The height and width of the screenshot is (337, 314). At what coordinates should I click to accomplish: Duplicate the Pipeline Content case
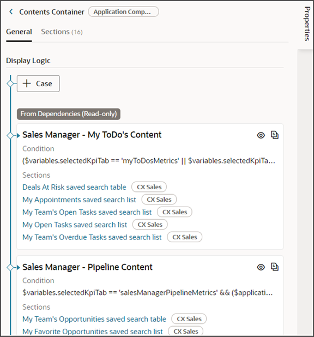click(x=274, y=267)
